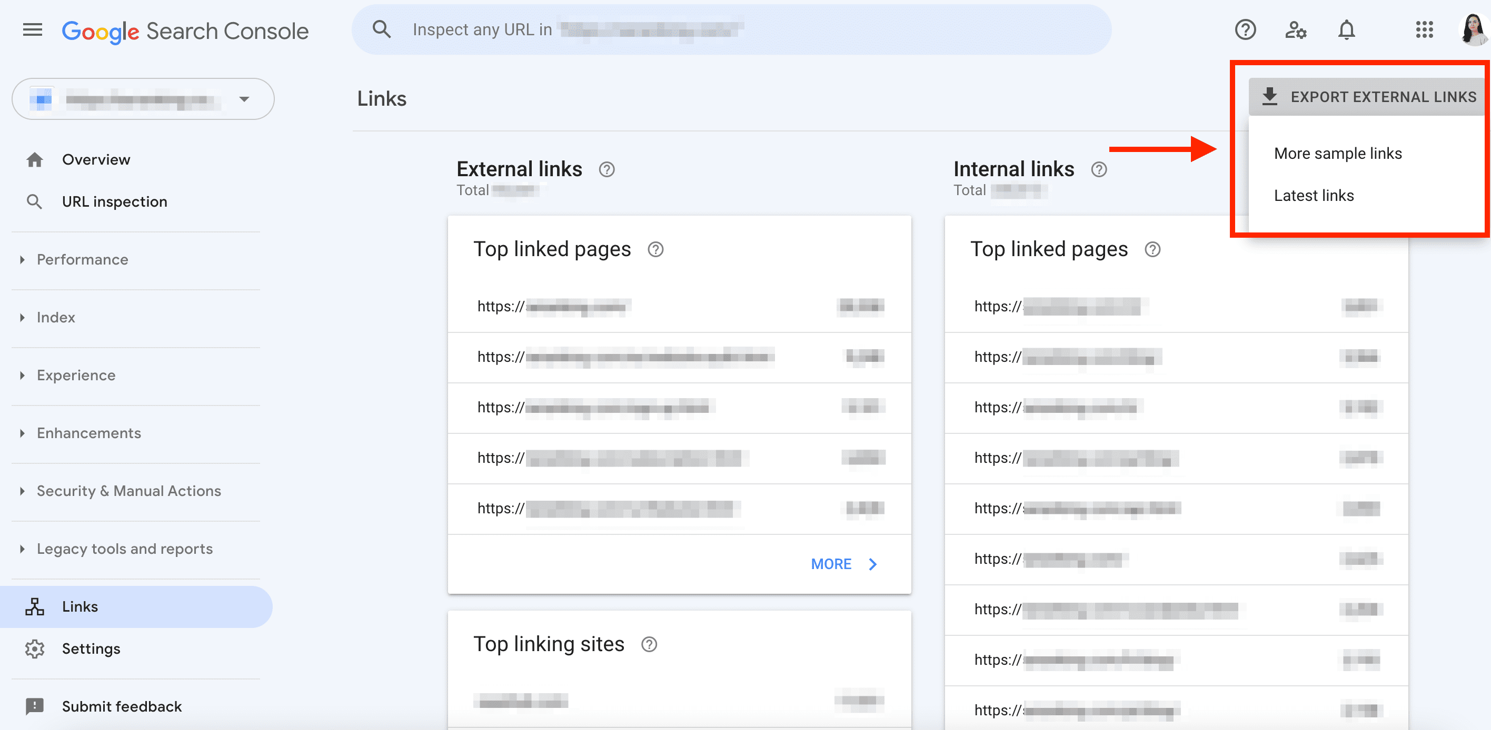Open help for External links heading
The width and height of the screenshot is (1491, 730).
tap(607, 169)
